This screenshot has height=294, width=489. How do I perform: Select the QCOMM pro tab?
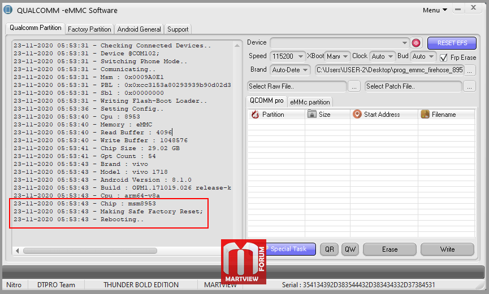[x=267, y=100]
